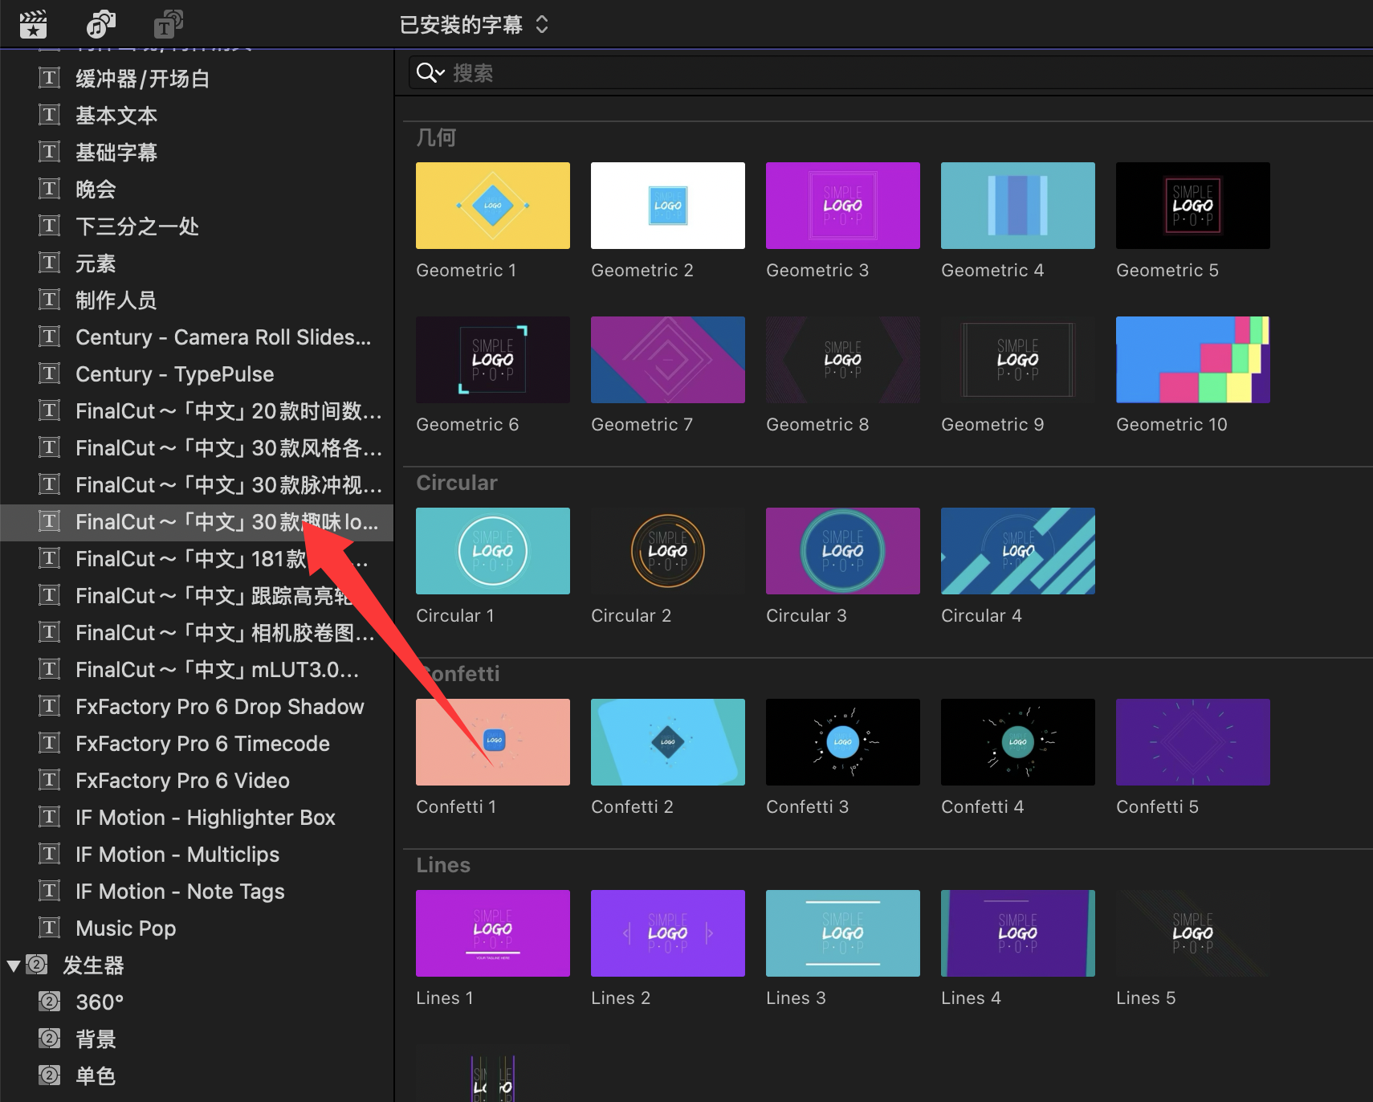The height and width of the screenshot is (1102, 1373).
Task: Open the Photos and Audio sidebar icon
Action: tap(100, 25)
